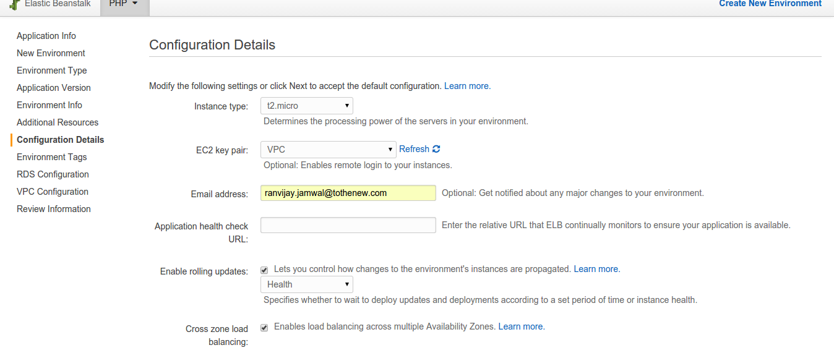Click 'Determines the processing power' help text
Image resolution: width=834 pixels, height=358 pixels.
[396, 121]
